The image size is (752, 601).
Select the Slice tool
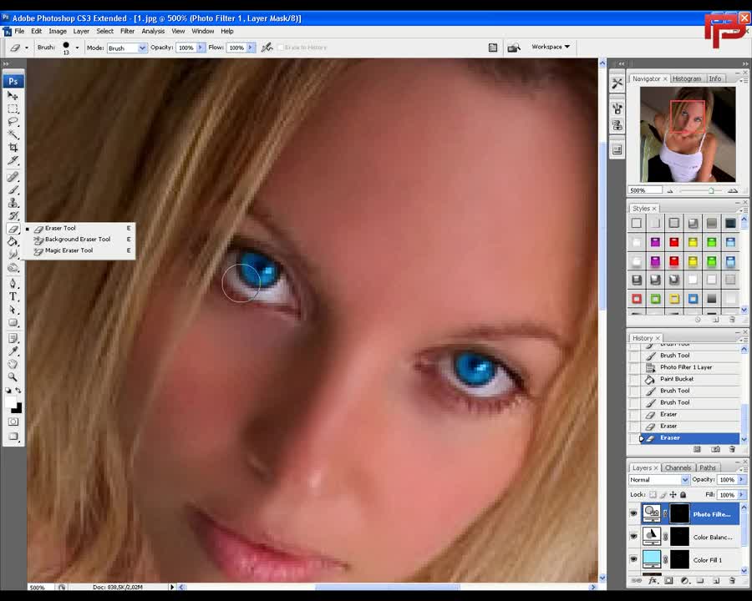13,160
